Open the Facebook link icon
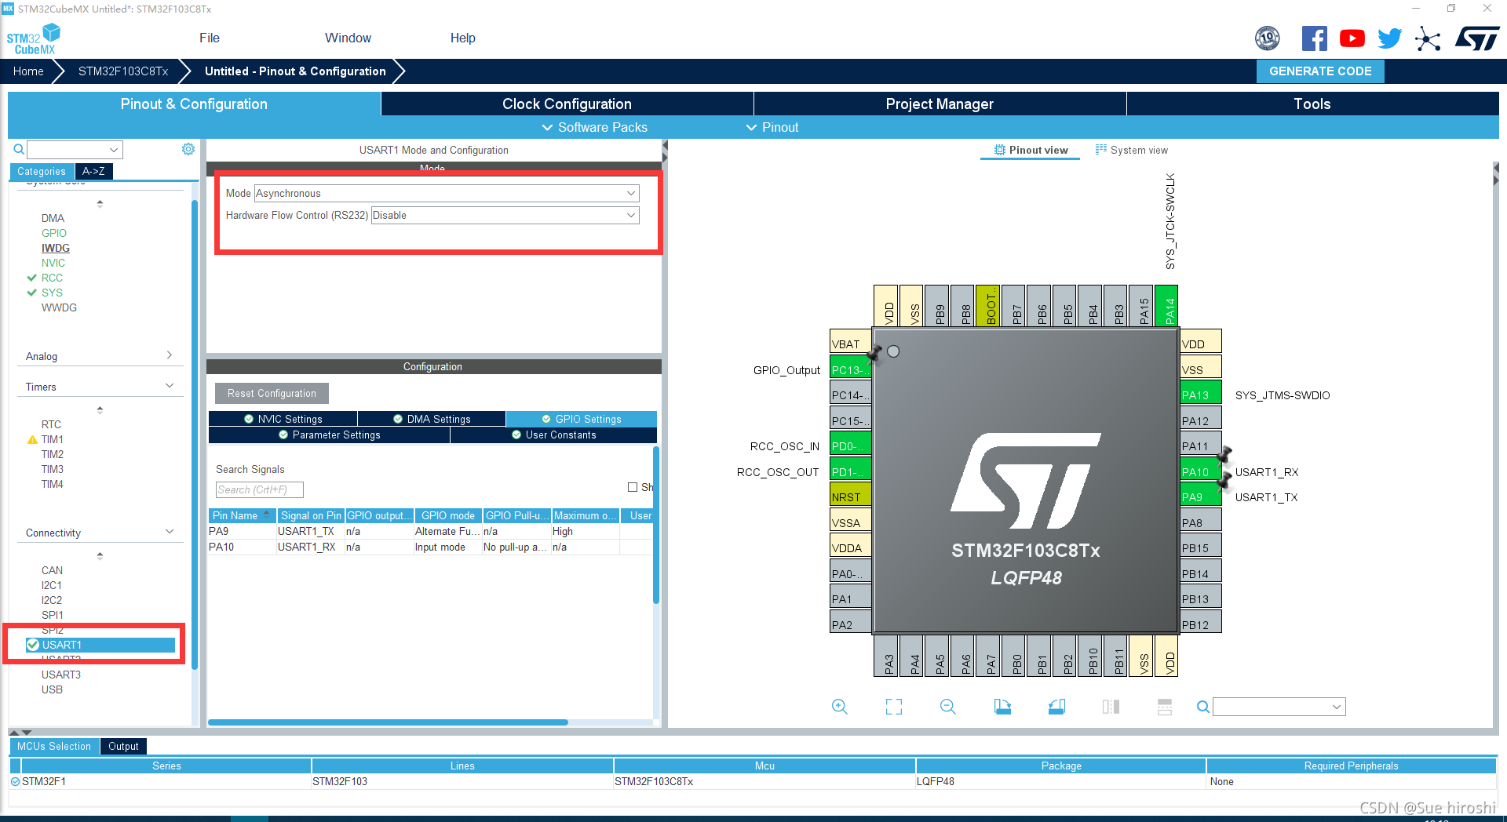1507x822 pixels. click(x=1315, y=38)
